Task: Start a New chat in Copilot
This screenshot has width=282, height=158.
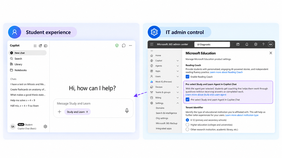Action: [x=27, y=53]
